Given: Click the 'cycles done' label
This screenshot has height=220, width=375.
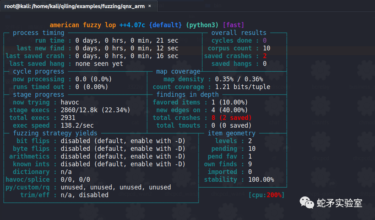Looking at the screenshot, I should point(232,40).
